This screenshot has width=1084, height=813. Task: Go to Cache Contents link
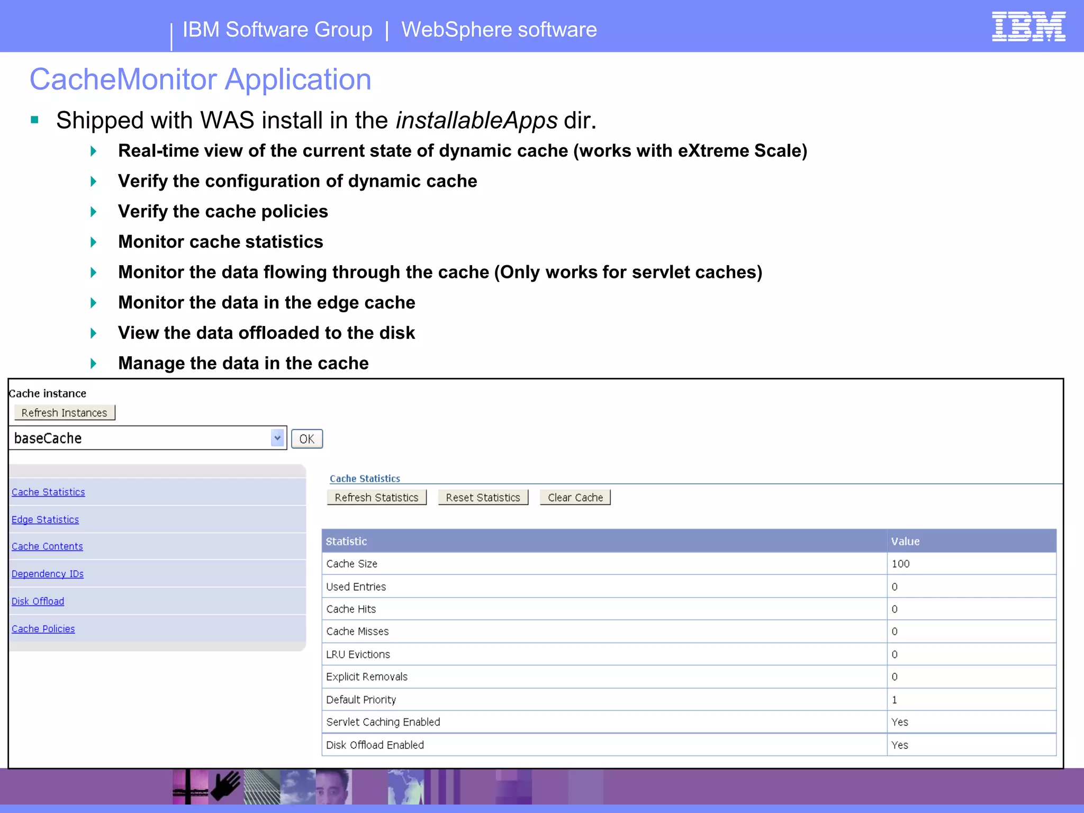tap(47, 546)
